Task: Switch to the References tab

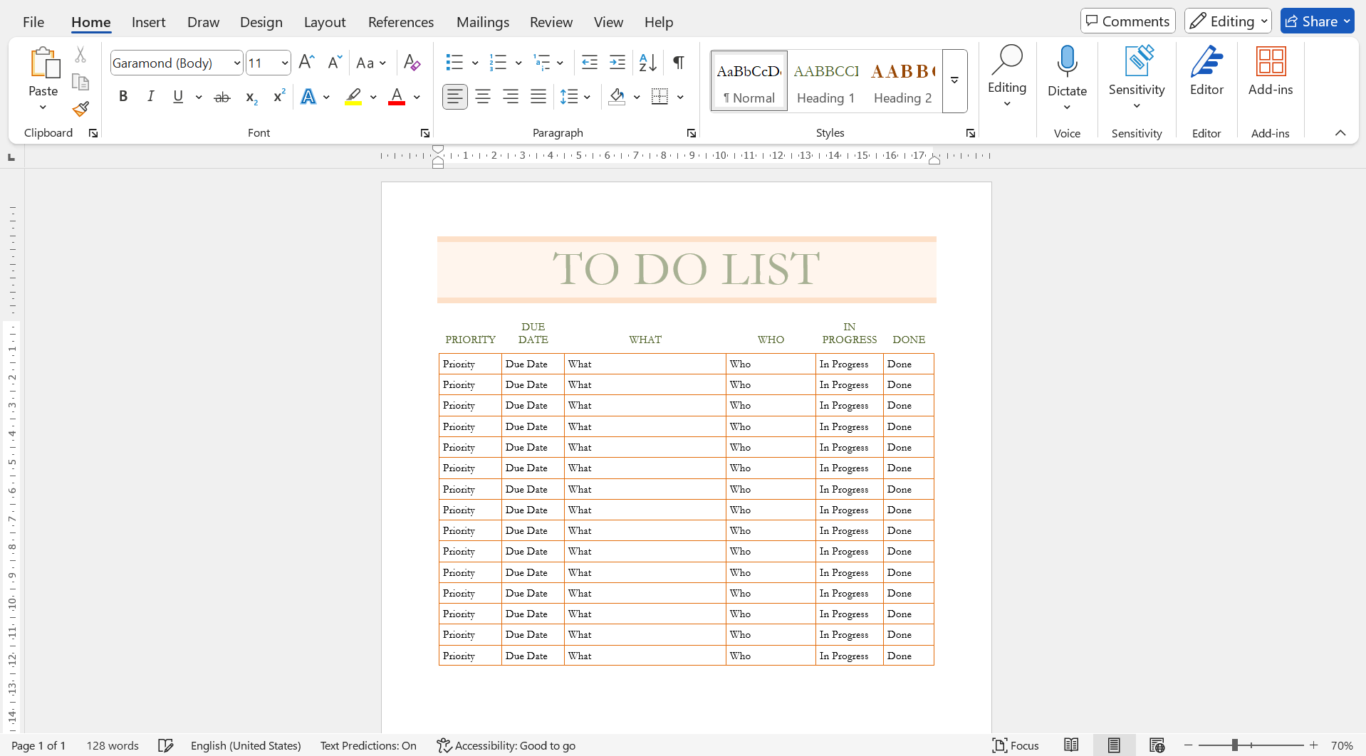Action: pos(400,22)
